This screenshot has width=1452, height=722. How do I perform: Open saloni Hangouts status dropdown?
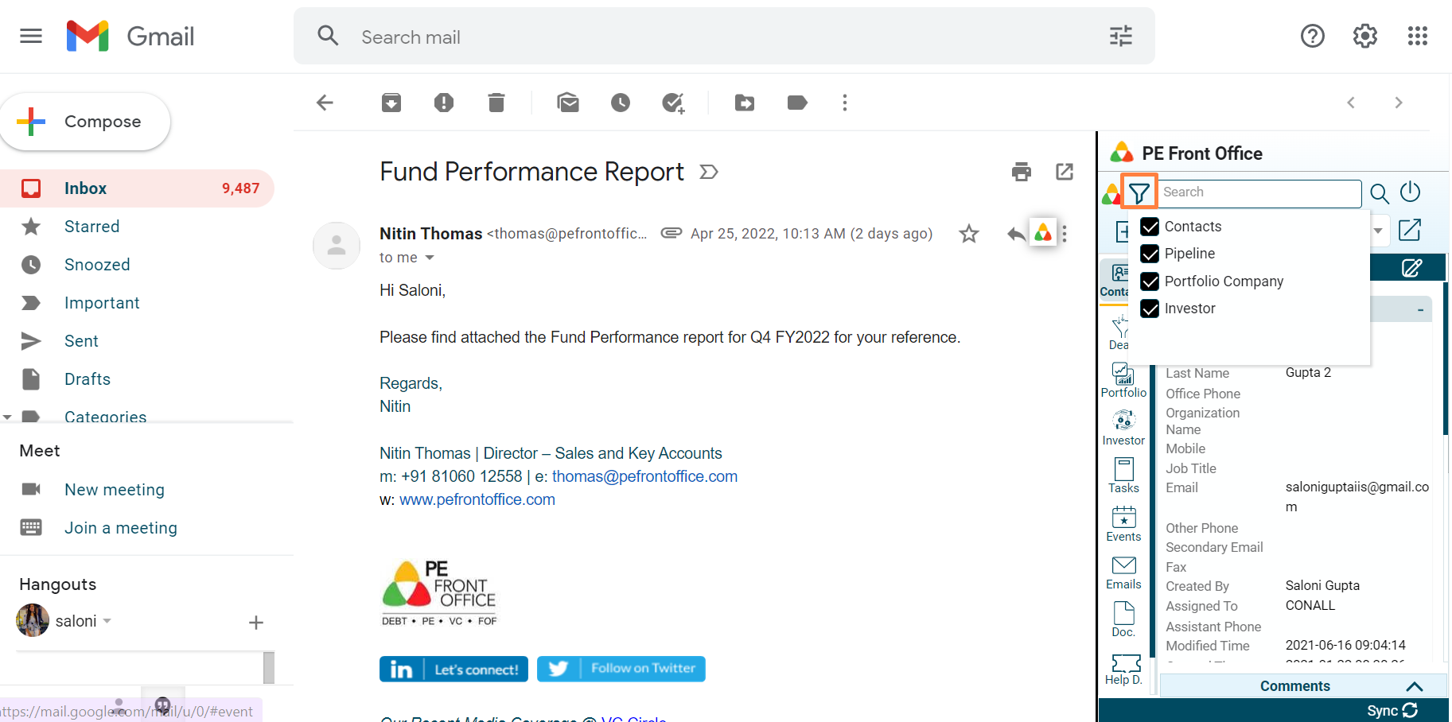pyautogui.click(x=107, y=621)
